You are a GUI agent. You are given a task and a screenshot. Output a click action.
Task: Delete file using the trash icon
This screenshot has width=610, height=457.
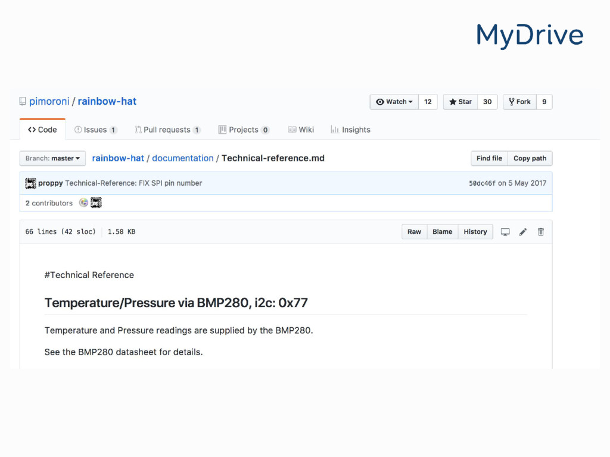click(541, 232)
